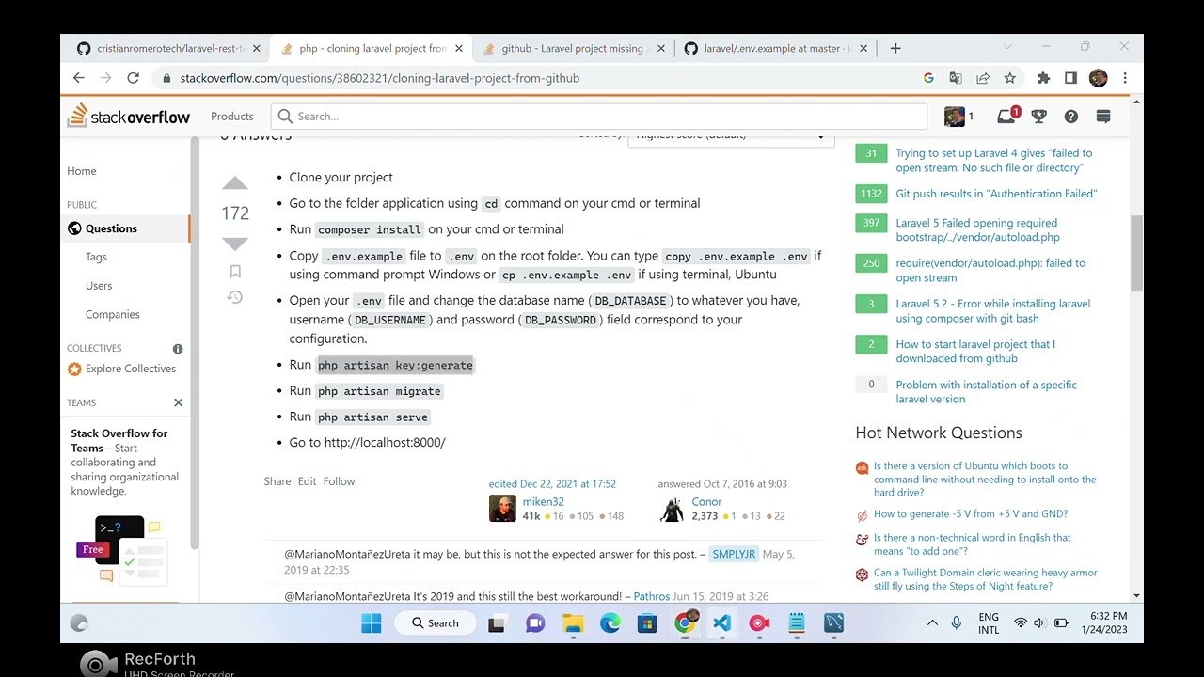Open File Explorer from taskbar

tap(573, 622)
